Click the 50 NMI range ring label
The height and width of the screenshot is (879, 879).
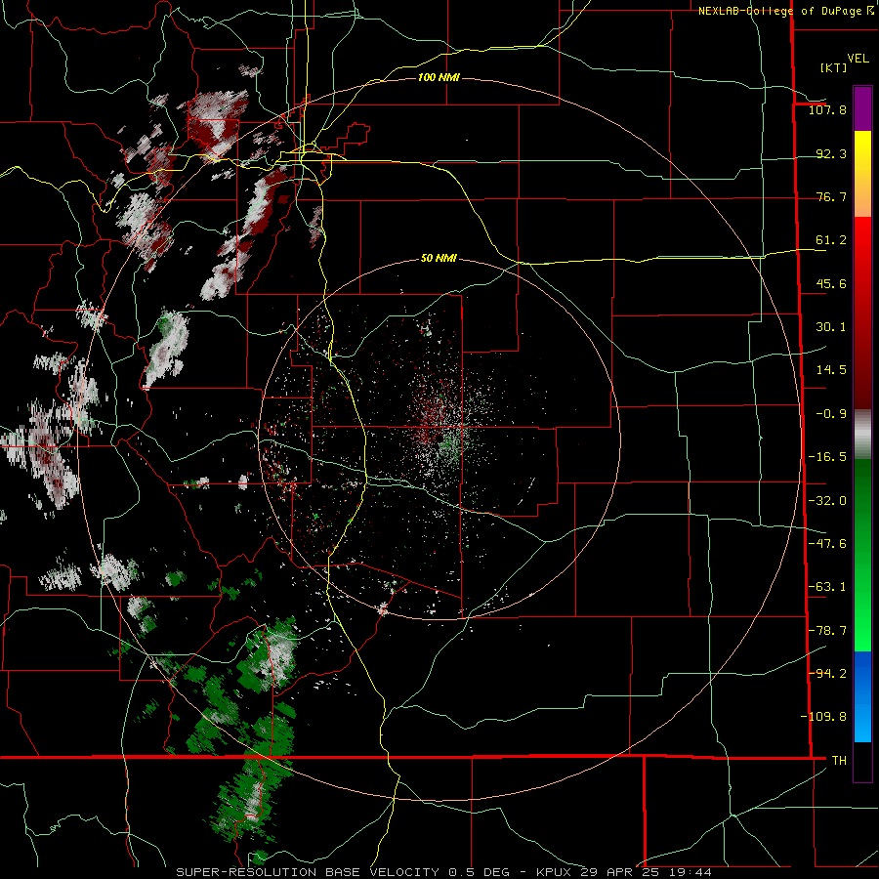tap(439, 259)
